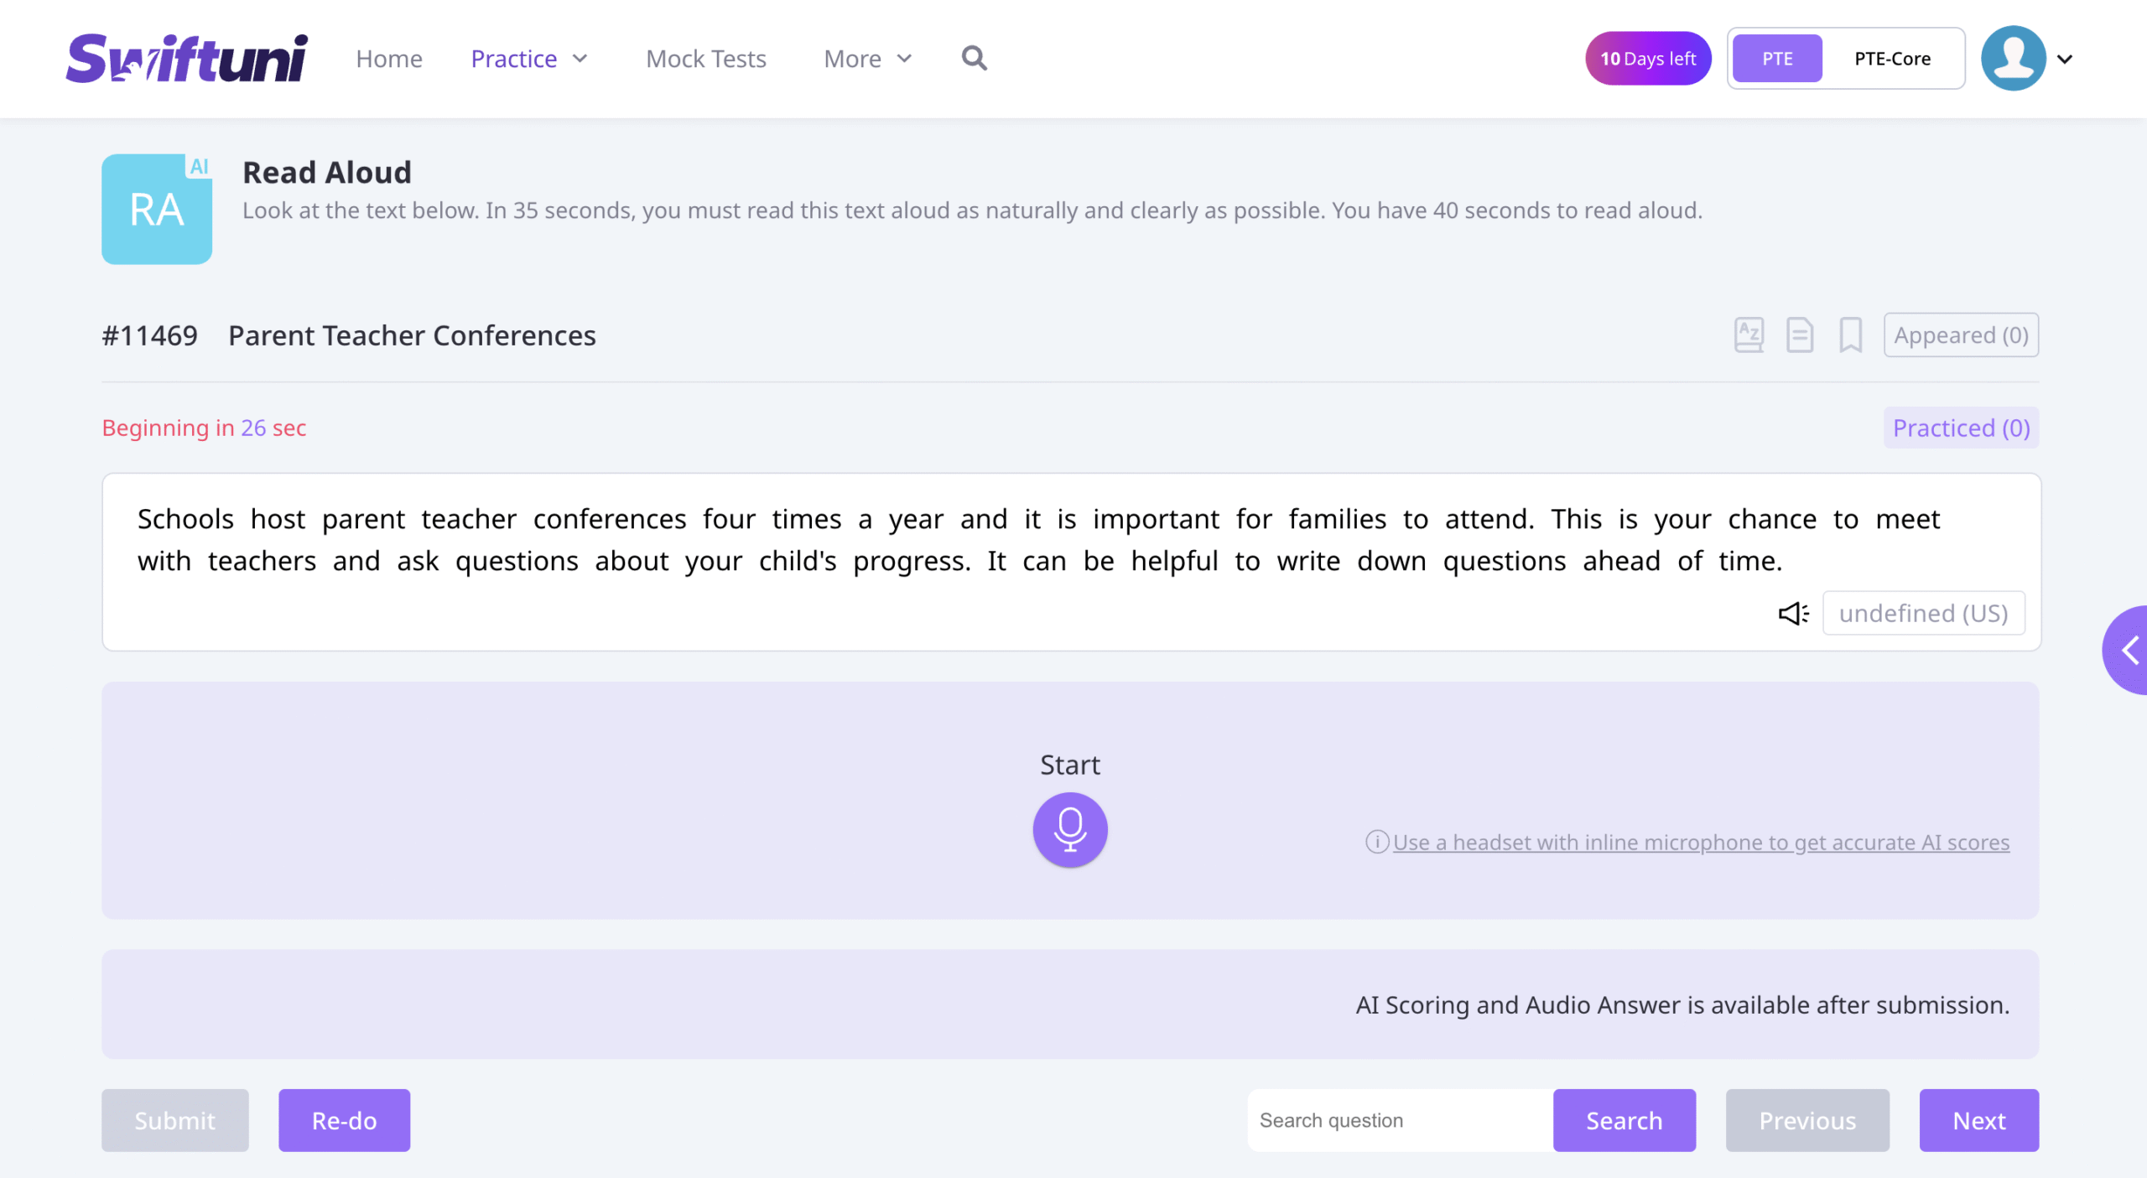
Task: Click the Re-do button
Action: click(x=344, y=1120)
